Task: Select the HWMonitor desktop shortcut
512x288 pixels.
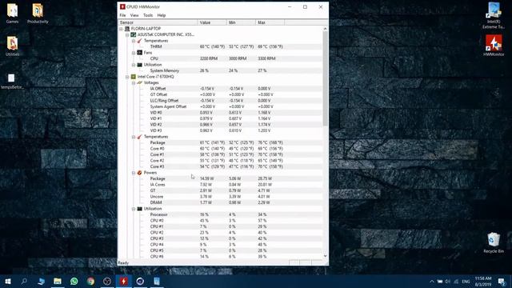Action: click(494, 46)
